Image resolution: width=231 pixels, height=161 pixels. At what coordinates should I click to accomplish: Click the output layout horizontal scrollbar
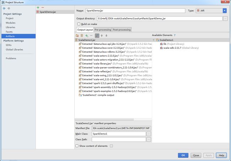(104, 119)
